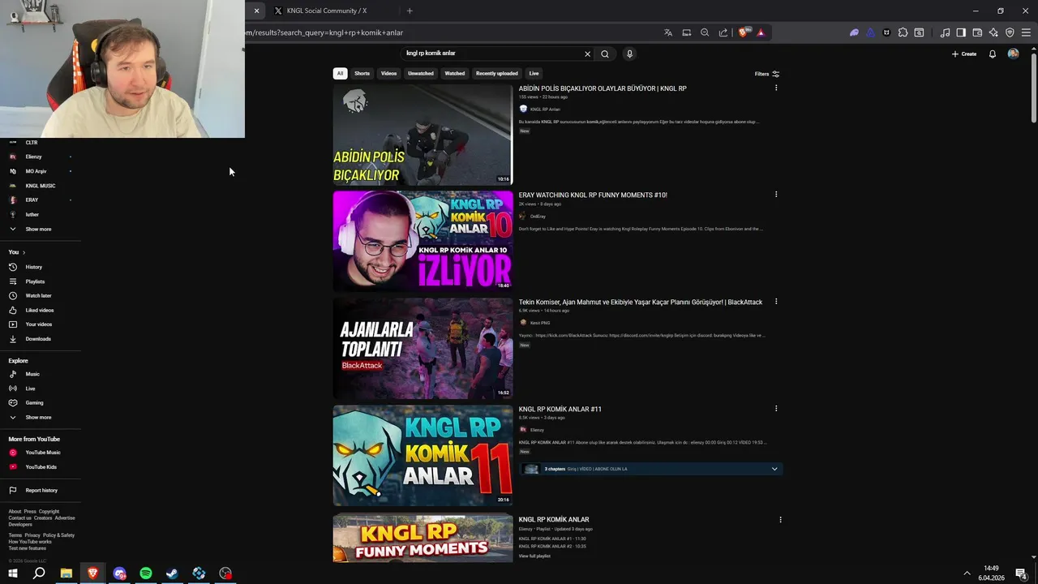Open Spotify from the taskbar
Screen dimensions: 1038x584
coord(146,573)
